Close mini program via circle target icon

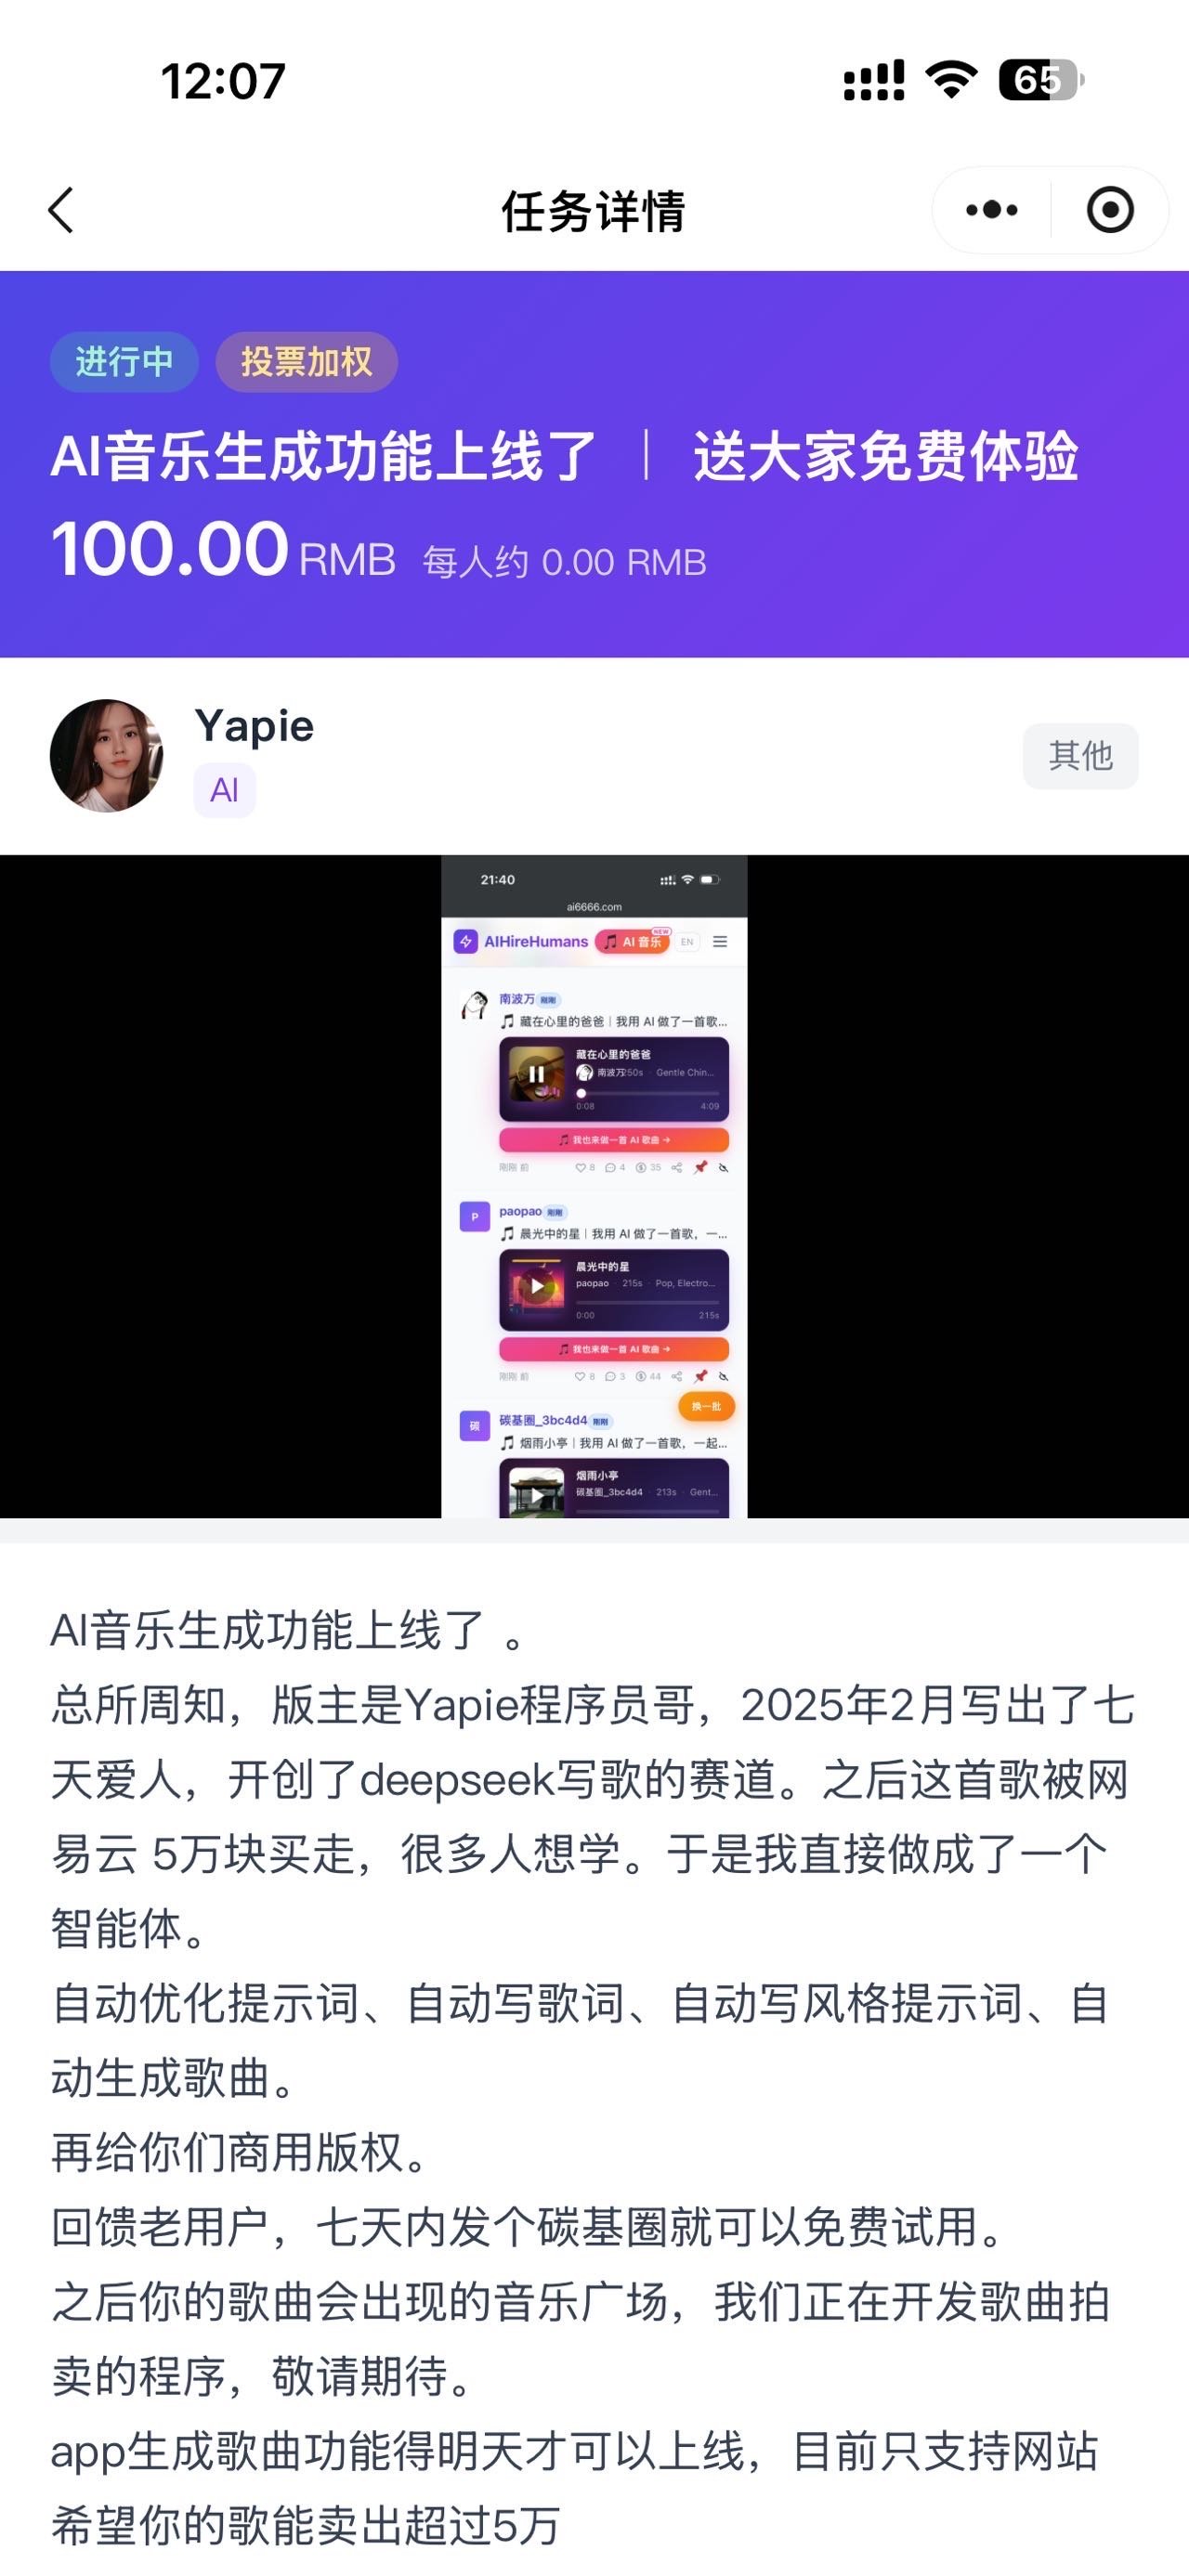(x=1110, y=210)
